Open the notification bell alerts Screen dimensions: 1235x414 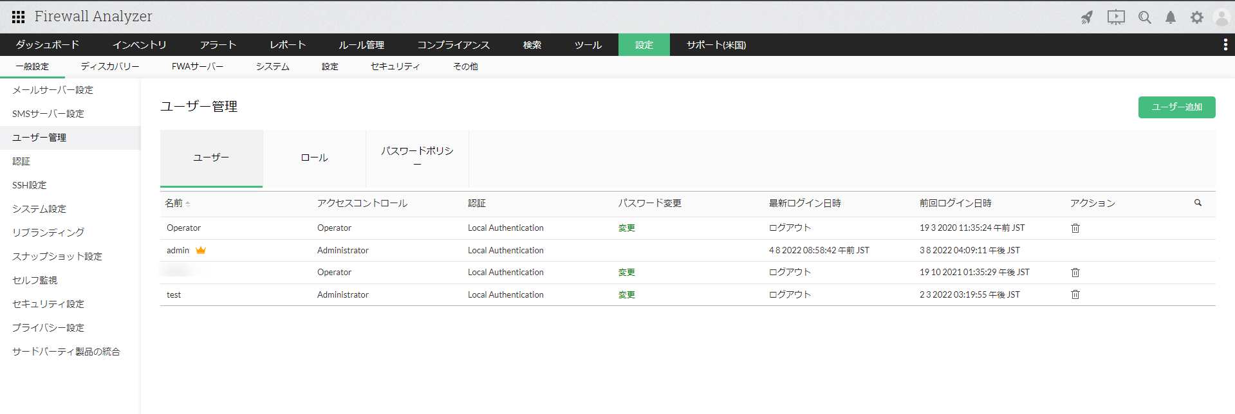point(1171,17)
